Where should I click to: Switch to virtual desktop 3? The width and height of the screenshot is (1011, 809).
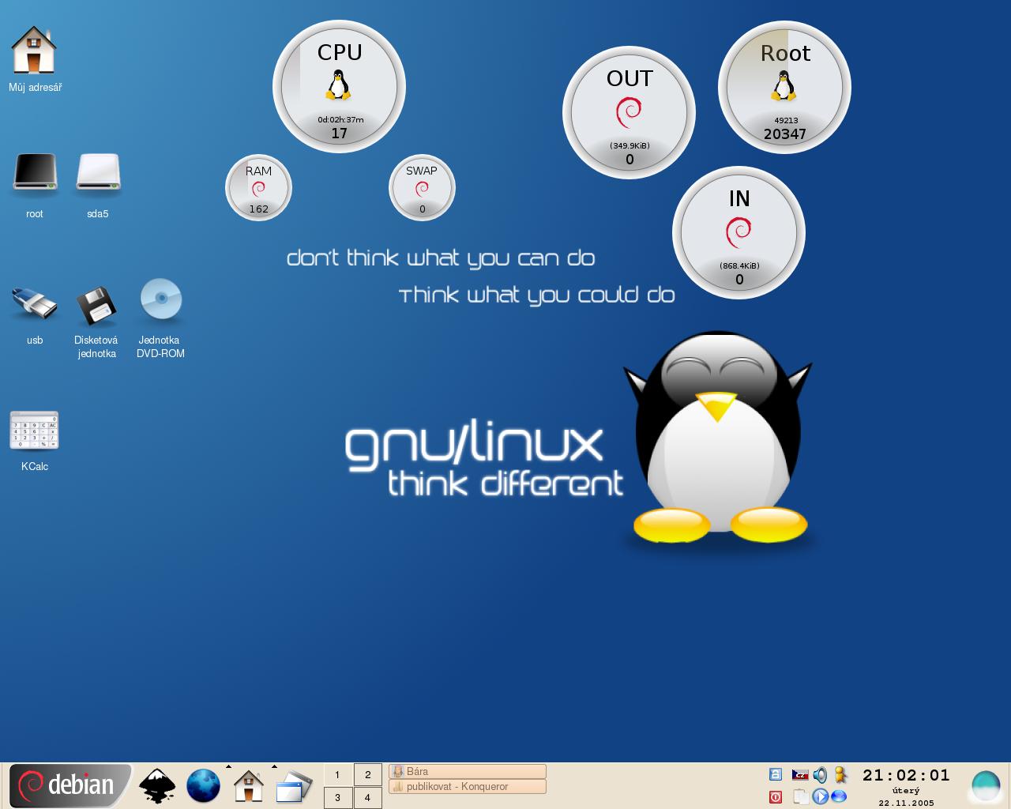point(337,797)
